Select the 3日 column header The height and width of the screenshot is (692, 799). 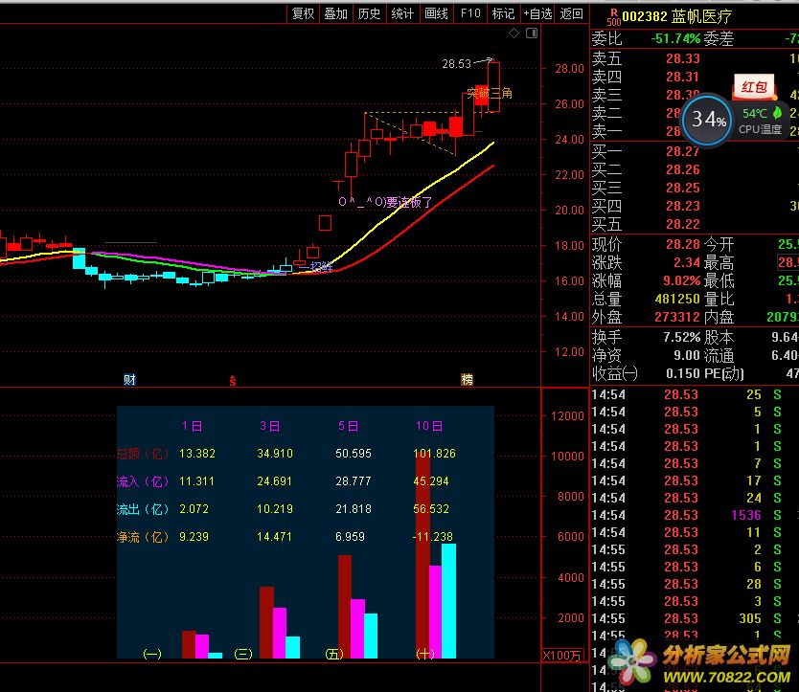[269, 426]
